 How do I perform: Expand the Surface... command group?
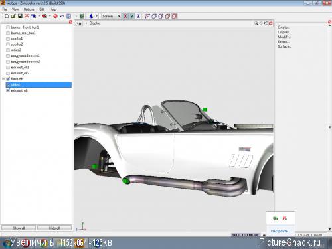[x=285, y=46]
